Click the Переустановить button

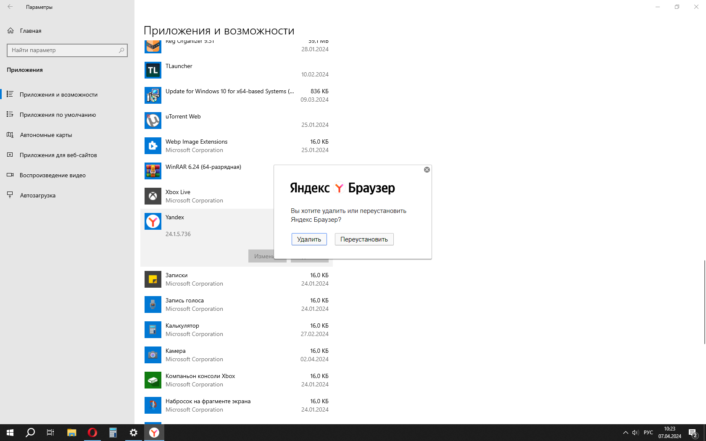[364, 239]
